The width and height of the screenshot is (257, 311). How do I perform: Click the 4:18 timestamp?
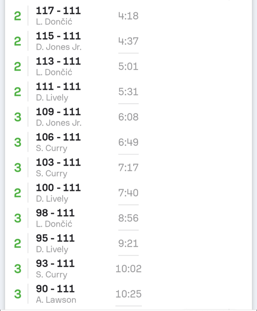coord(128,16)
